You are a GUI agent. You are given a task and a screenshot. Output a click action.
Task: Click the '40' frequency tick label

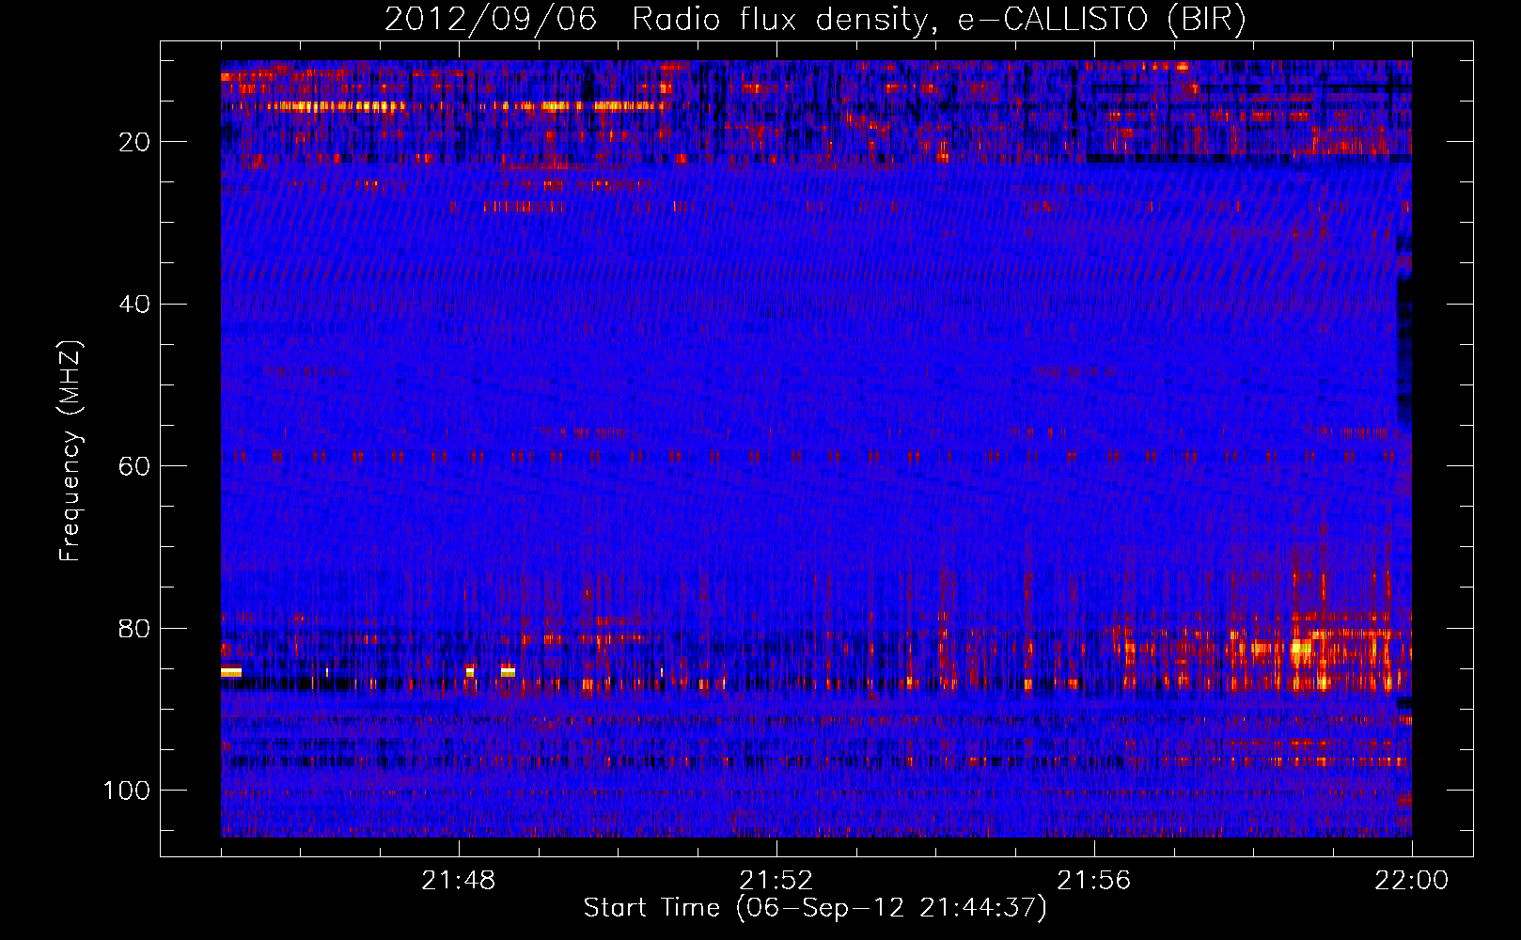(x=134, y=305)
